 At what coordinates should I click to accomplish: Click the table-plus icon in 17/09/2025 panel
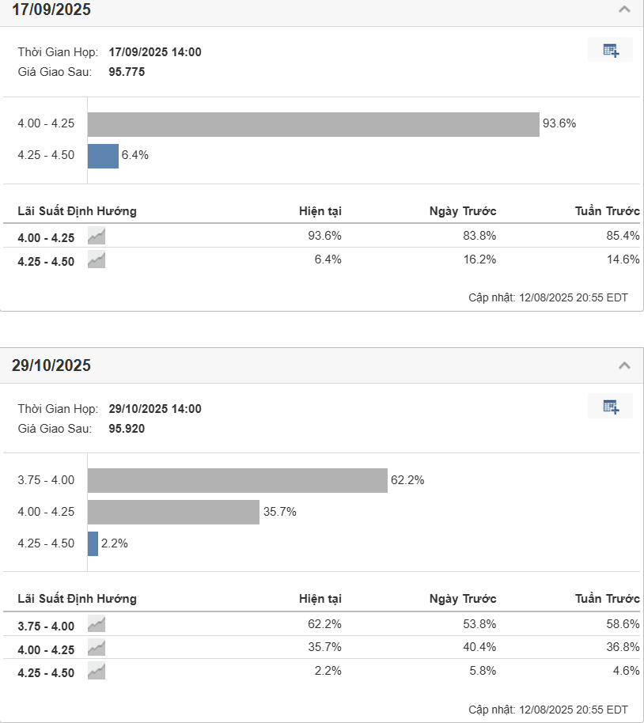coord(610,50)
